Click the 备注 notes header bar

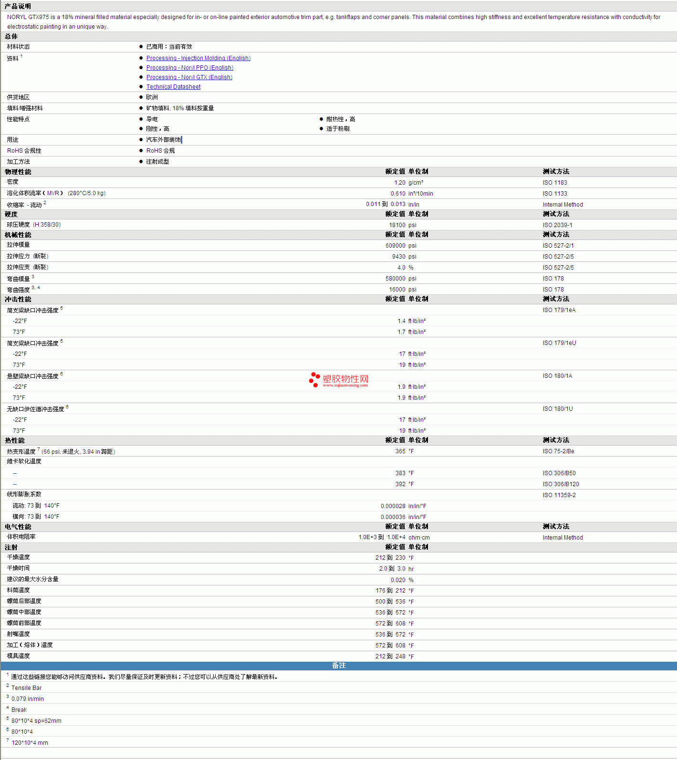tap(339, 666)
